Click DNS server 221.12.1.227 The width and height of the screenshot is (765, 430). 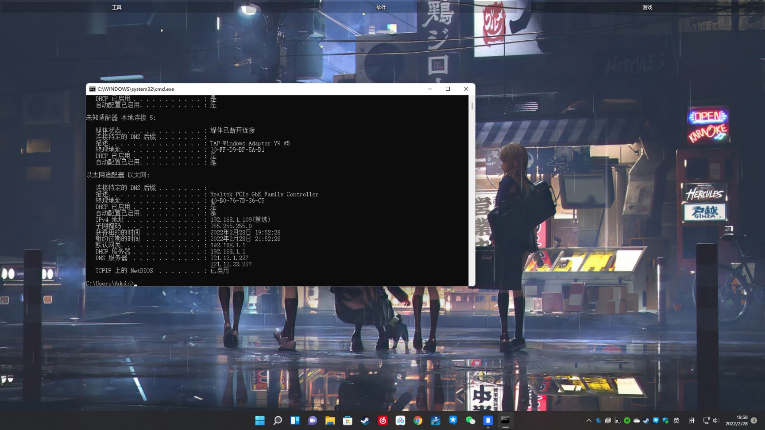click(x=229, y=258)
